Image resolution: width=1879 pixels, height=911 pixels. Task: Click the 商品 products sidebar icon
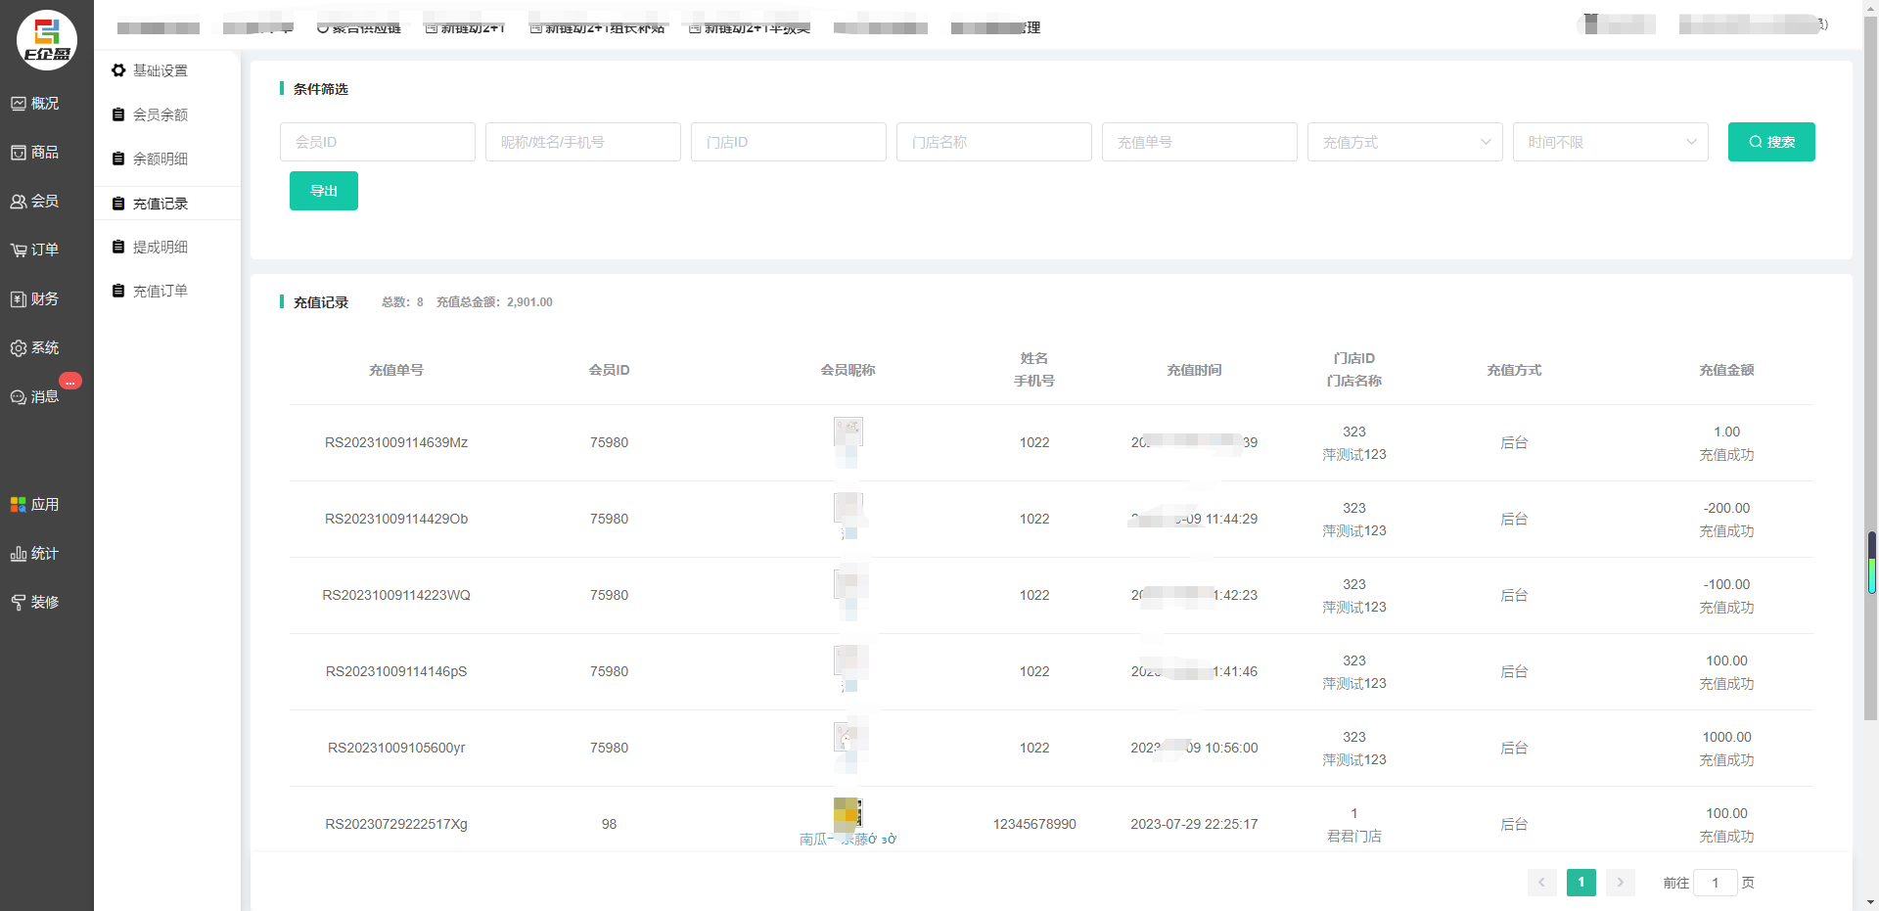tap(19, 153)
